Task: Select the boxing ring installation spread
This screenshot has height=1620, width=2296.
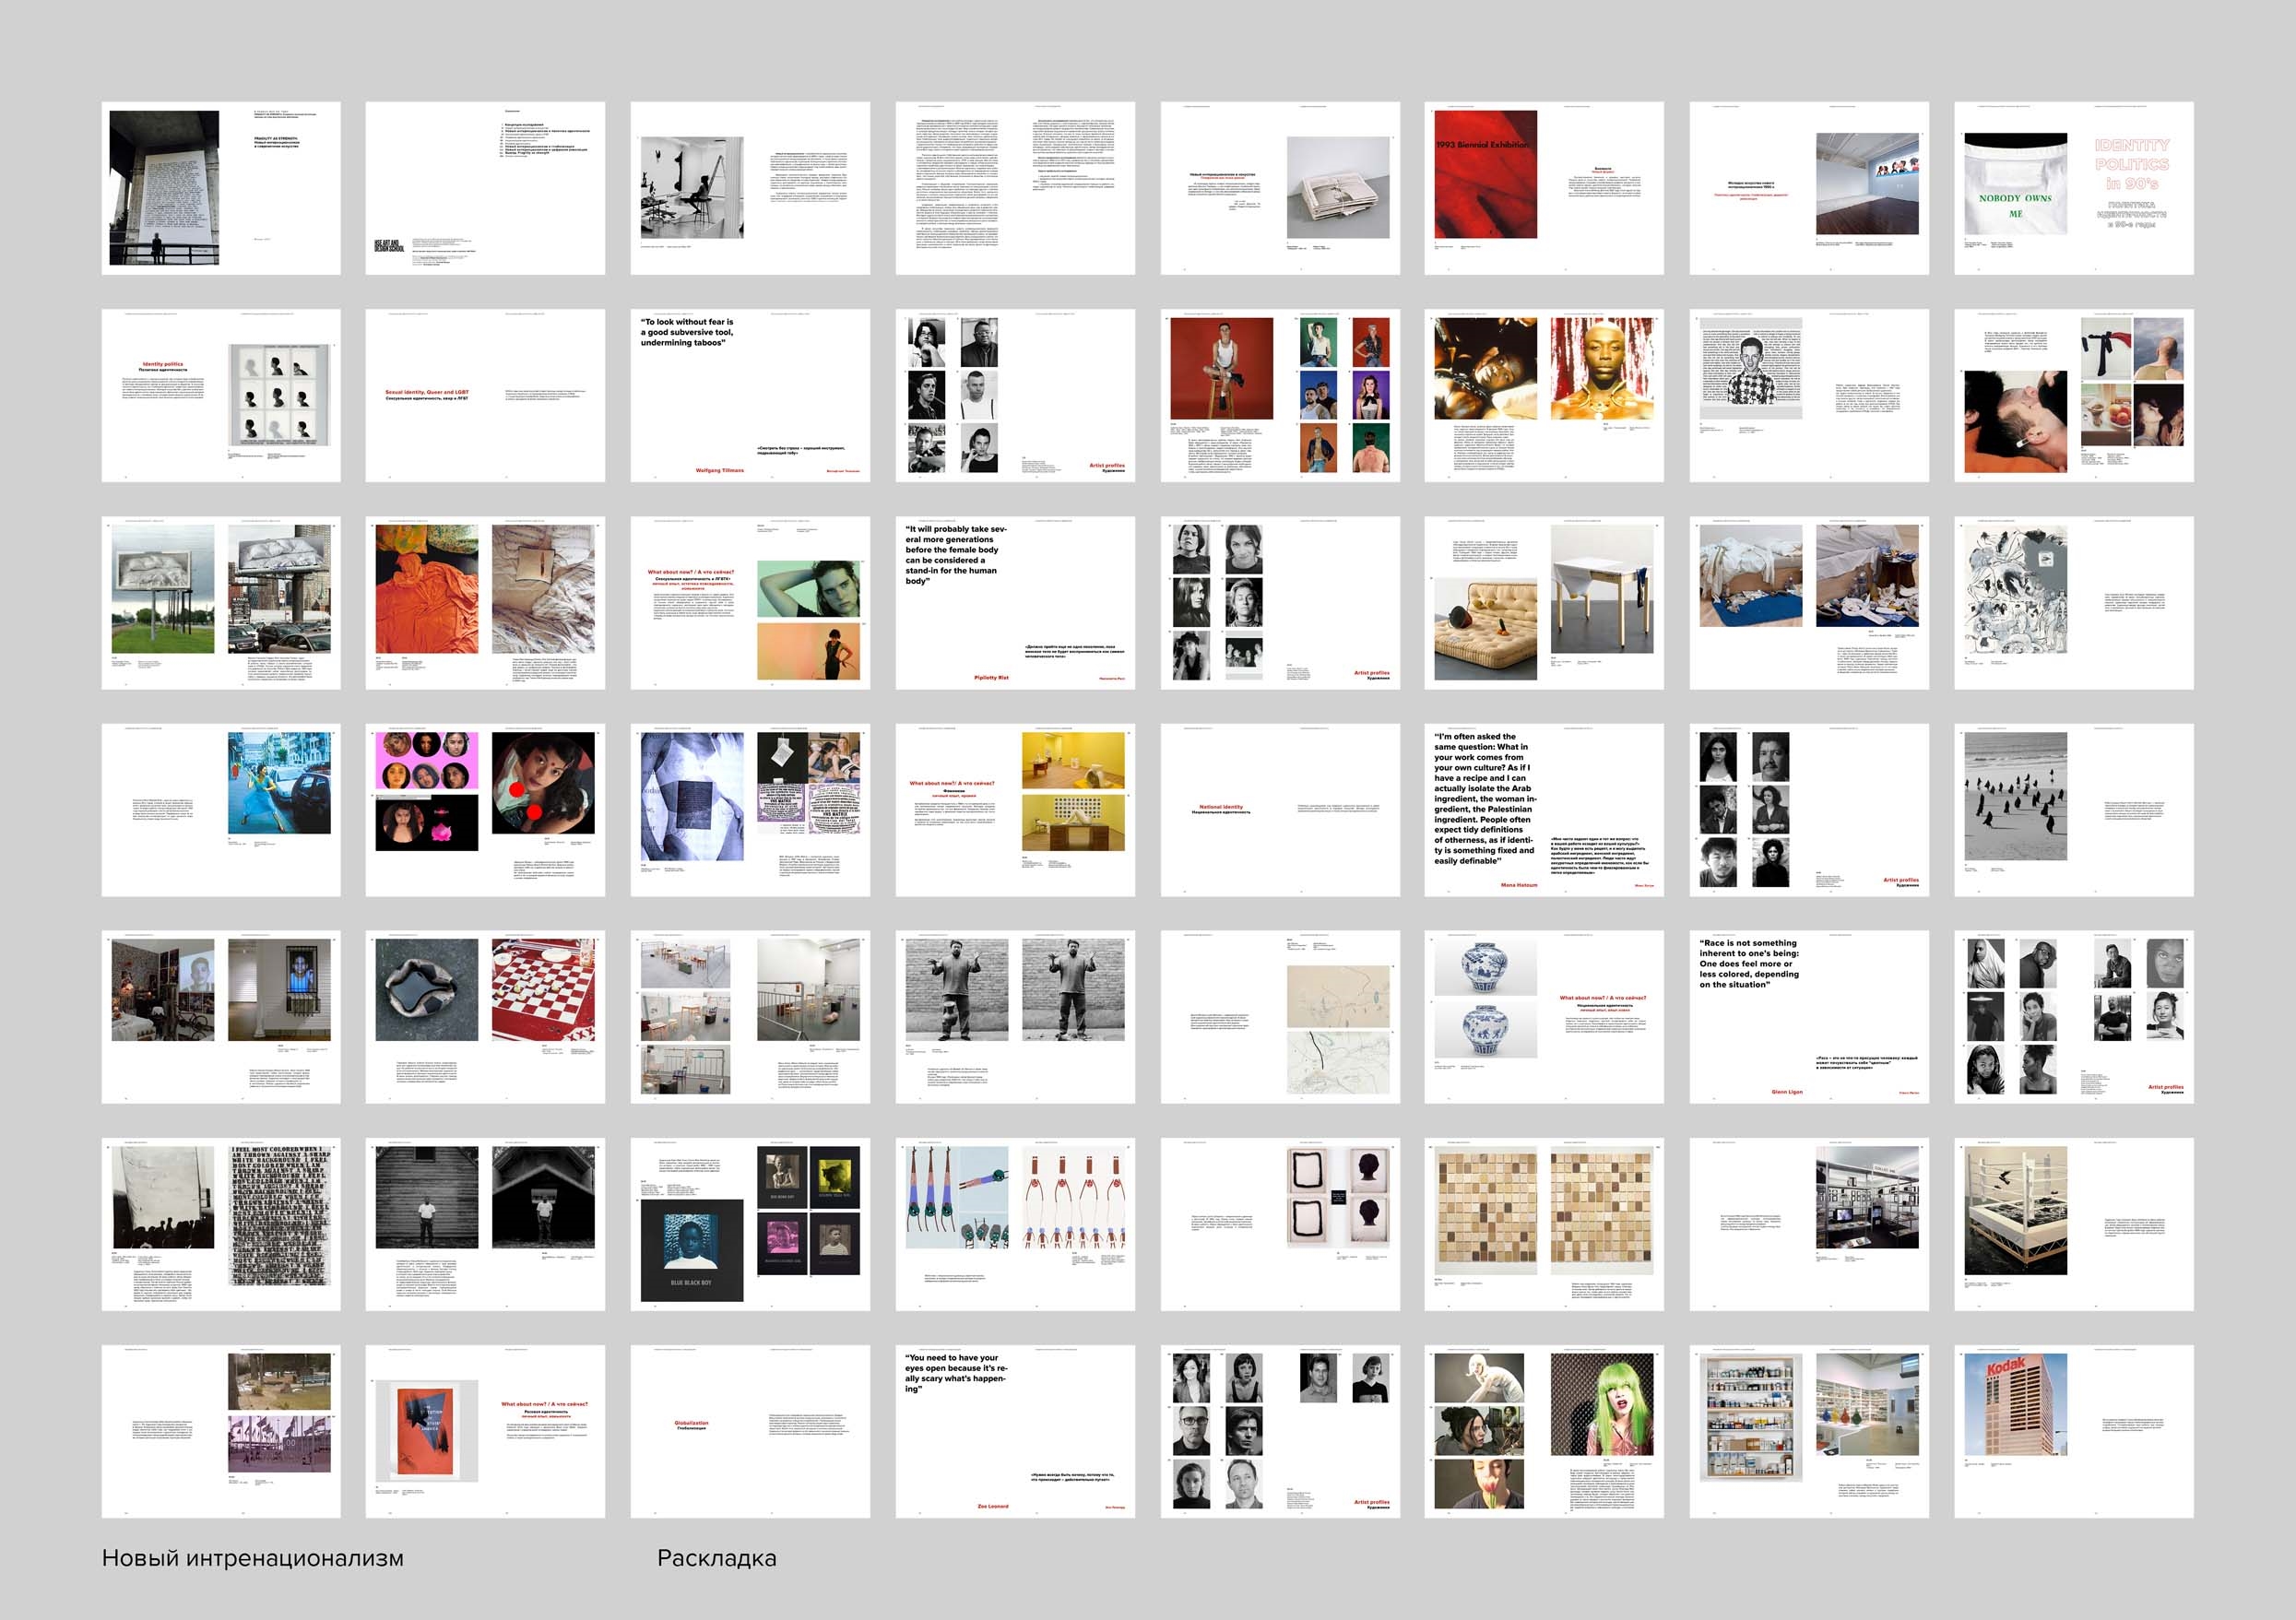Action: (2074, 1224)
